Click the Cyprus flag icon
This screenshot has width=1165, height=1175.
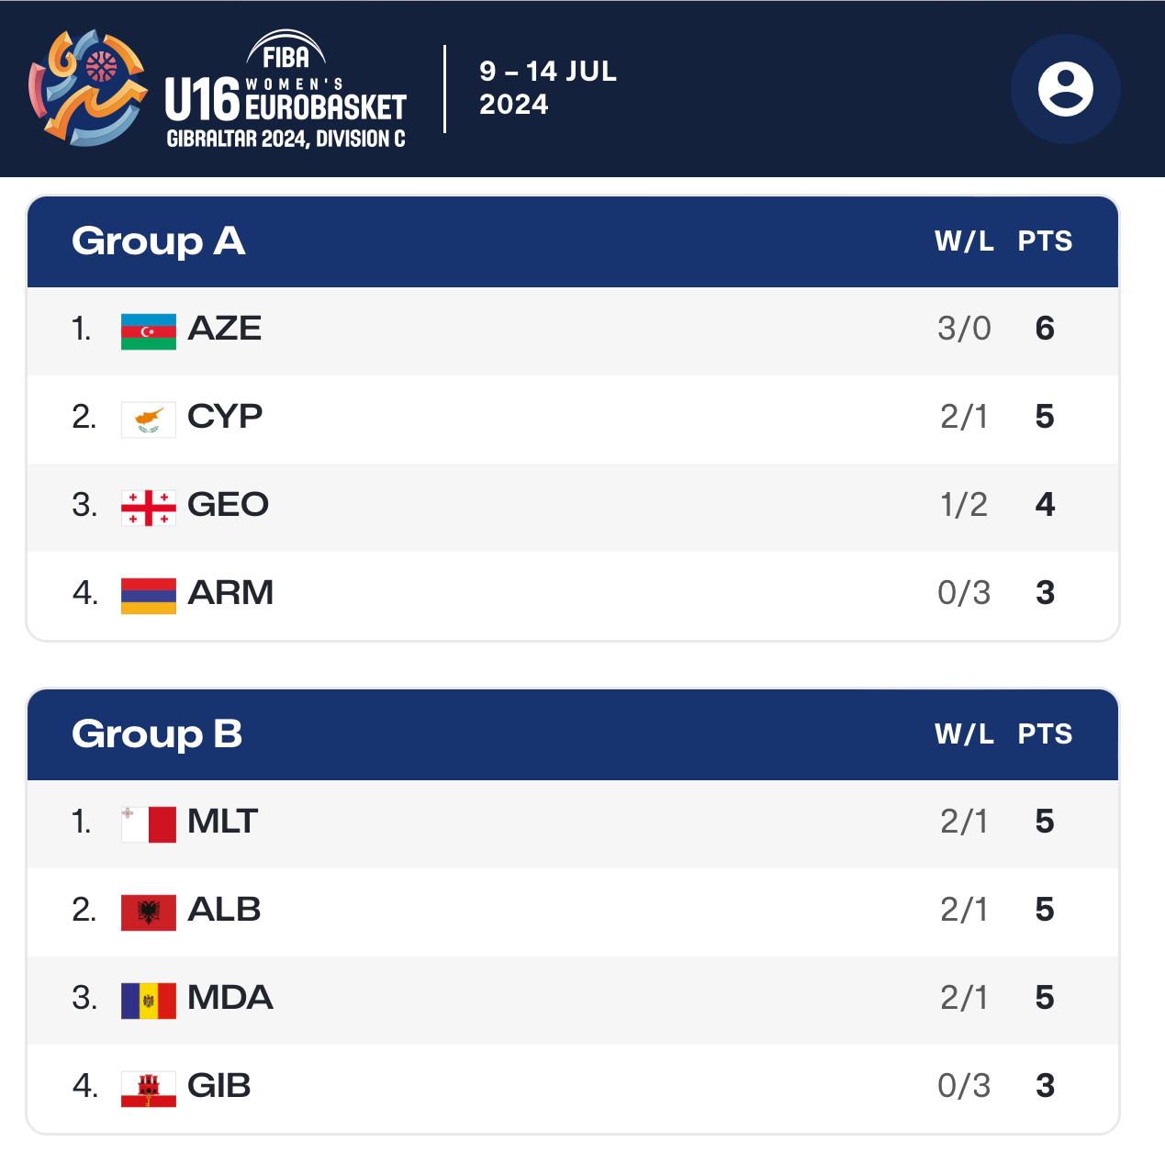(x=148, y=419)
